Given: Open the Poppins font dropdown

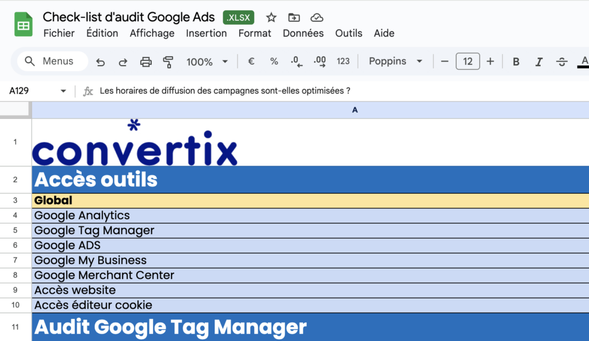Looking at the screenshot, I should coord(396,62).
